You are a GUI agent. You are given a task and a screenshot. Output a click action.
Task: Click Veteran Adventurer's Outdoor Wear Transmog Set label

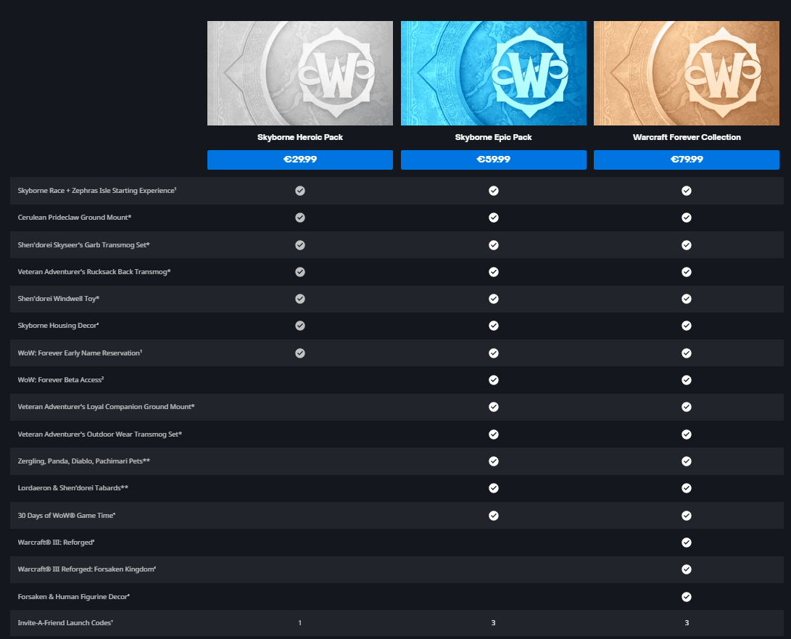(100, 434)
